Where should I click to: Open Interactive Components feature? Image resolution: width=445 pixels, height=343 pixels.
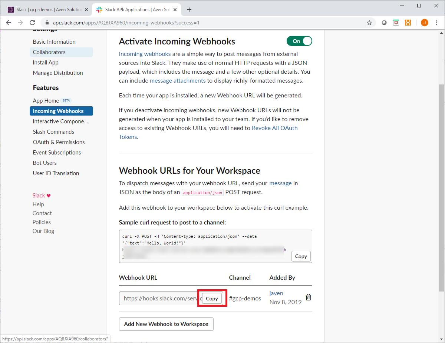tap(60, 121)
